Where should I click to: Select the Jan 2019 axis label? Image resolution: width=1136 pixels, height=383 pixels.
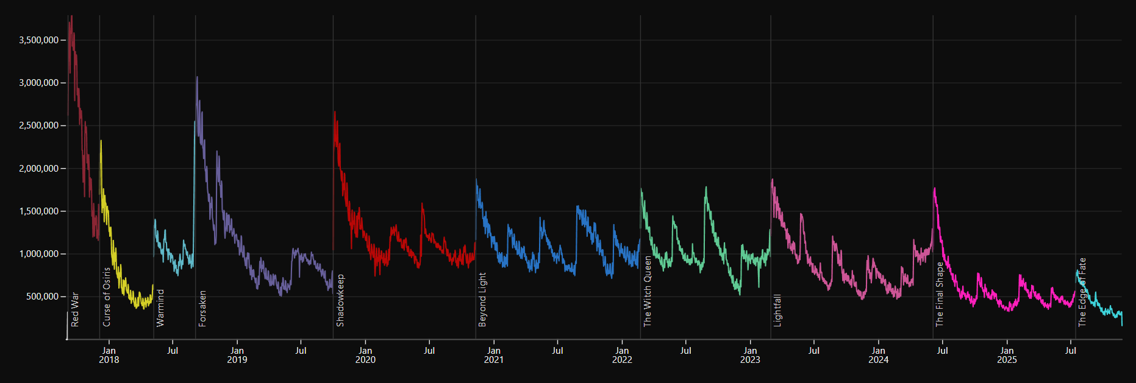[237, 355]
